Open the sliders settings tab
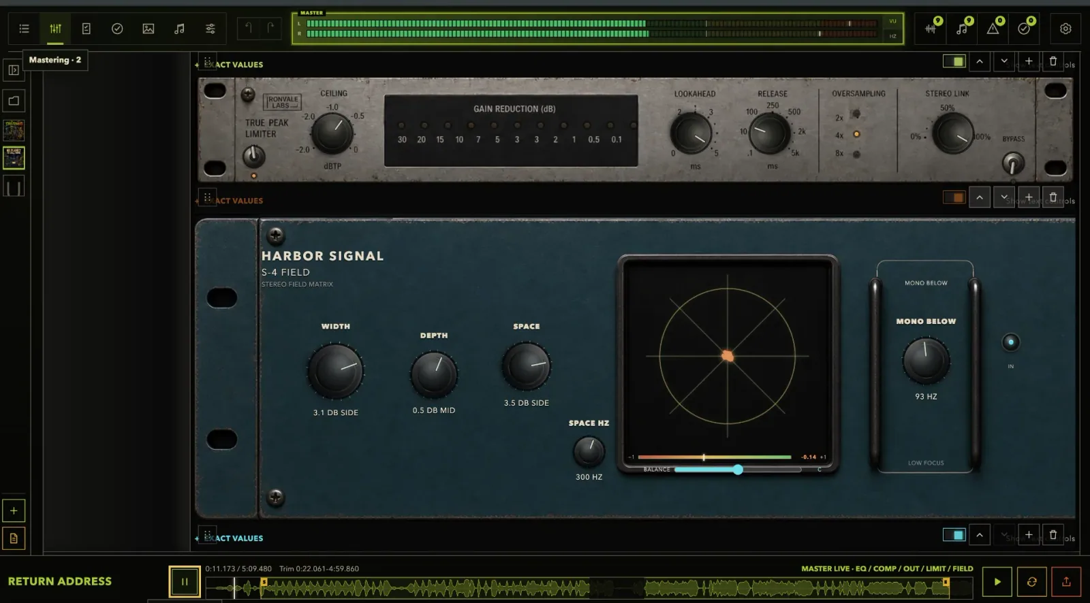 click(x=211, y=29)
